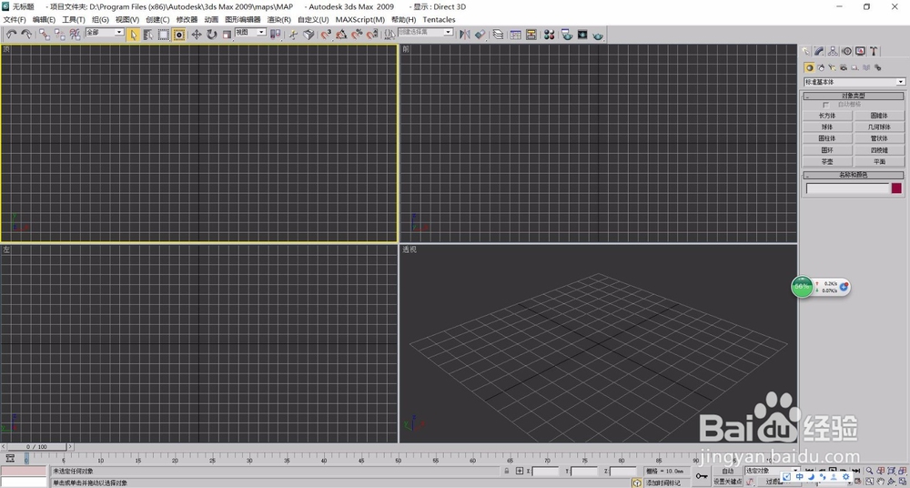The height and width of the screenshot is (488, 910).
Task: Click the 茶壶 button
Action: point(827,161)
